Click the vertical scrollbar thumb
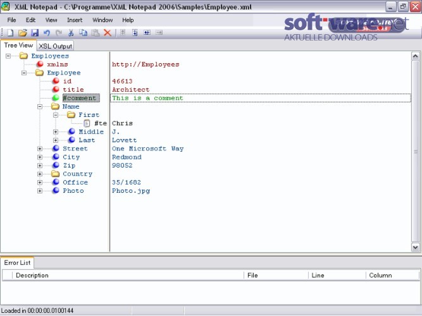 pyautogui.click(x=415, y=152)
